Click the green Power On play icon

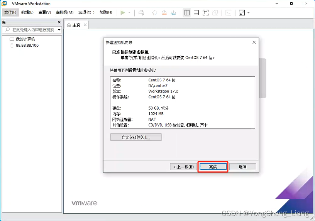coord(122,13)
